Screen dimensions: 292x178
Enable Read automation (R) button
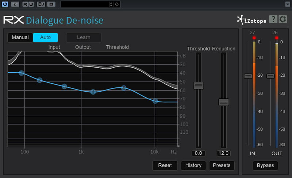[x=25, y=4]
